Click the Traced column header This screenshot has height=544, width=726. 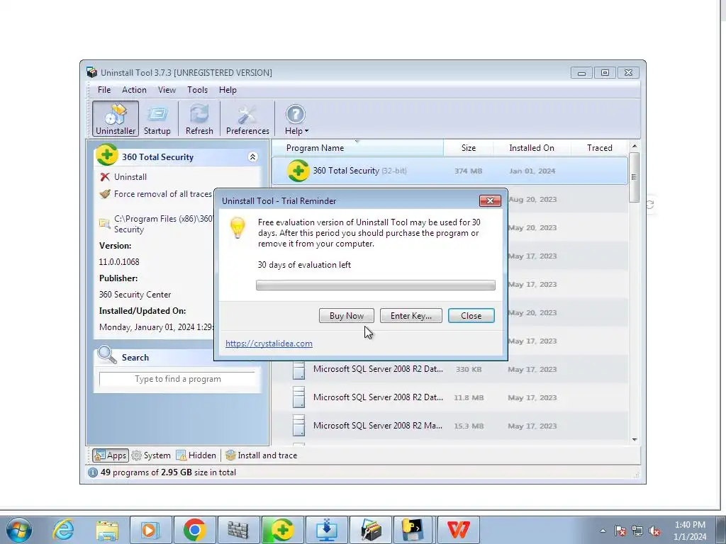point(599,148)
